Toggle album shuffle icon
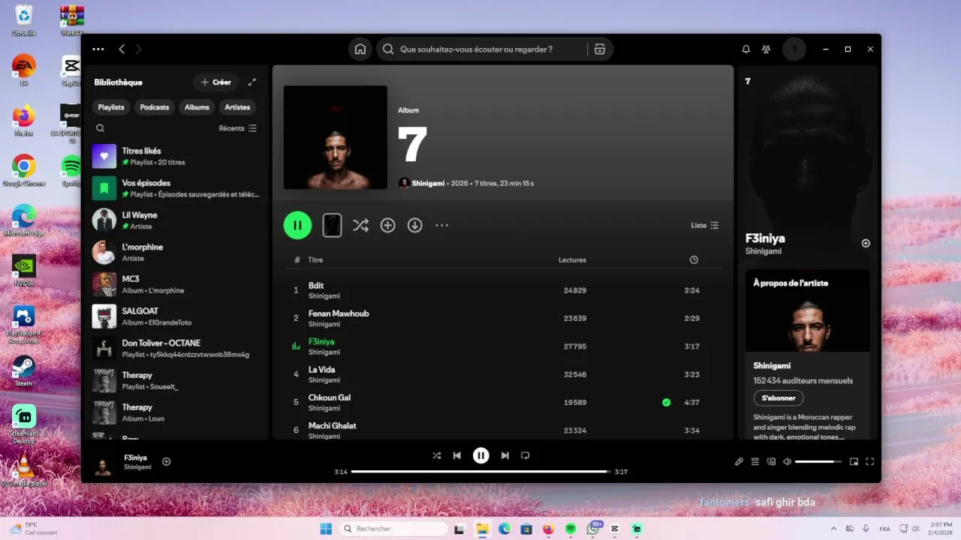 [x=361, y=225]
